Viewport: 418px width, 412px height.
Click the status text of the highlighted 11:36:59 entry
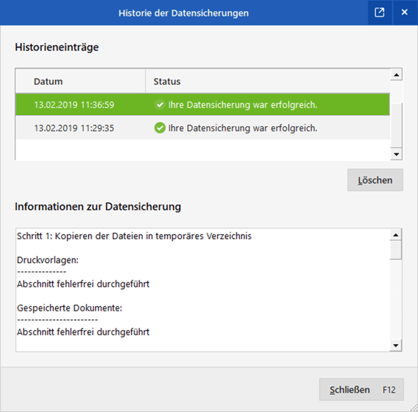pyautogui.click(x=243, y=105)
